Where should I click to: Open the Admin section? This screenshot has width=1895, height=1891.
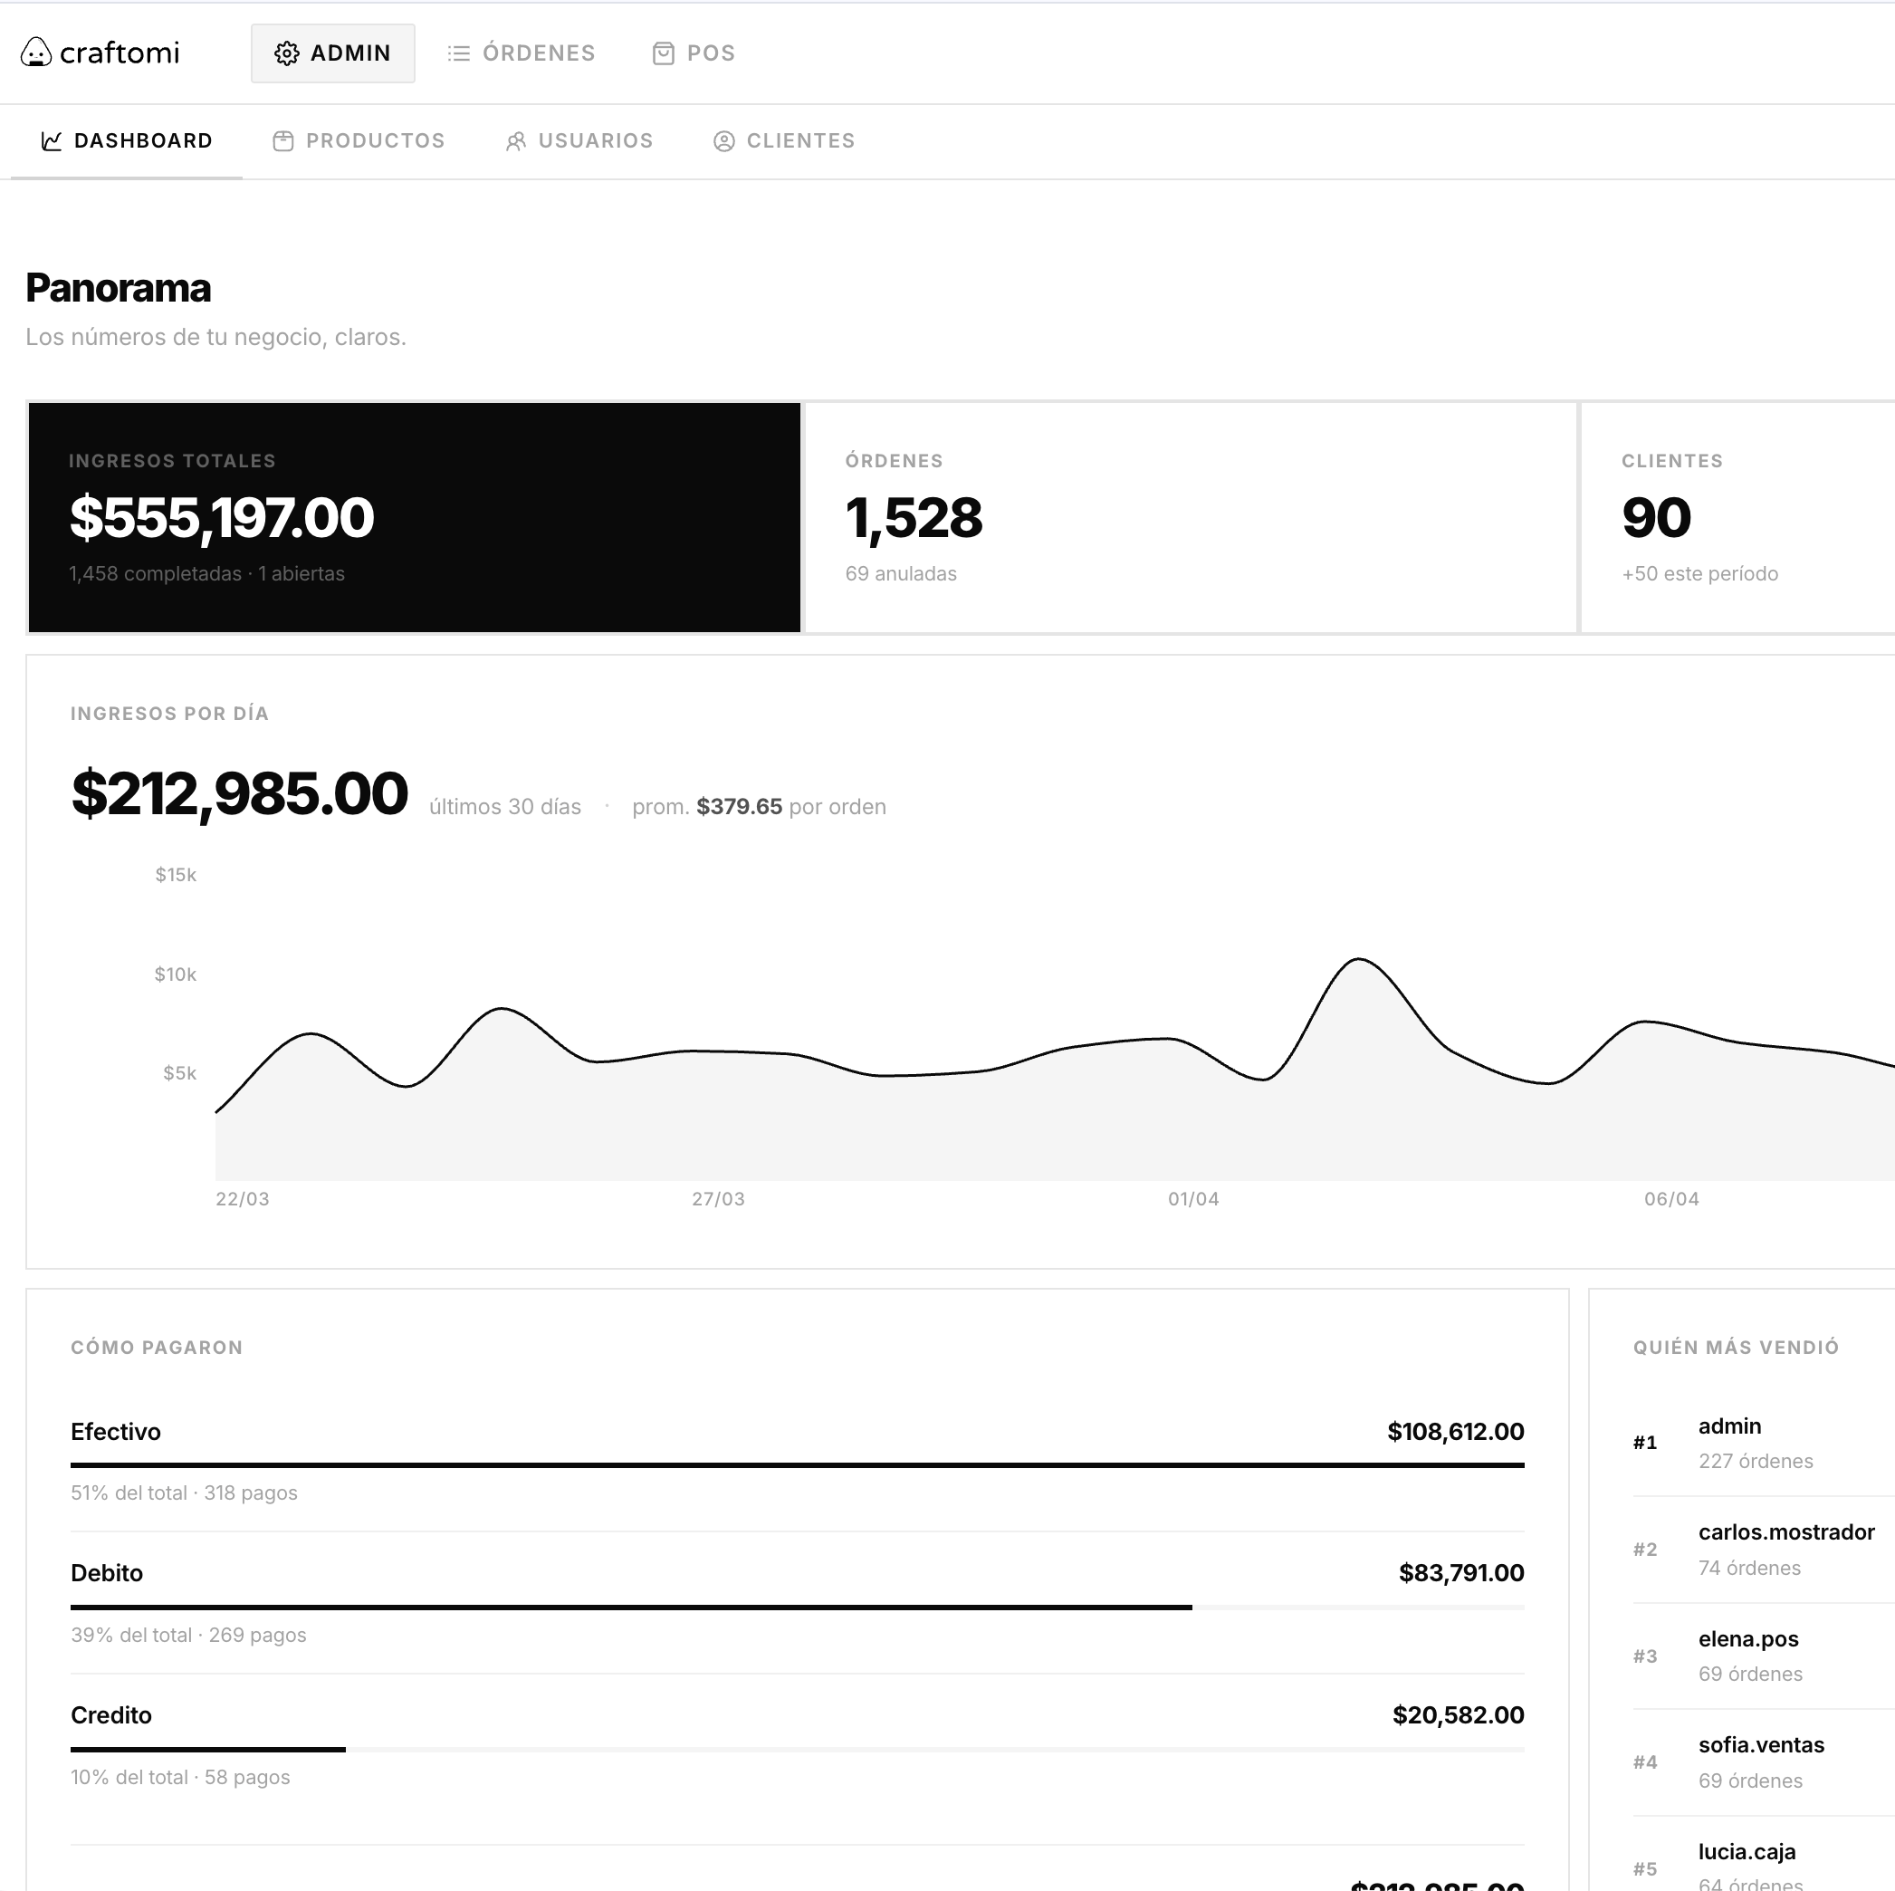332,53
